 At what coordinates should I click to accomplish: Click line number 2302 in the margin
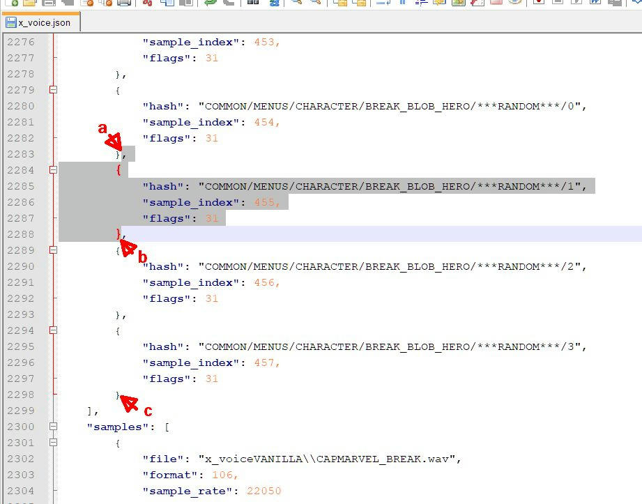coord(21,459)
